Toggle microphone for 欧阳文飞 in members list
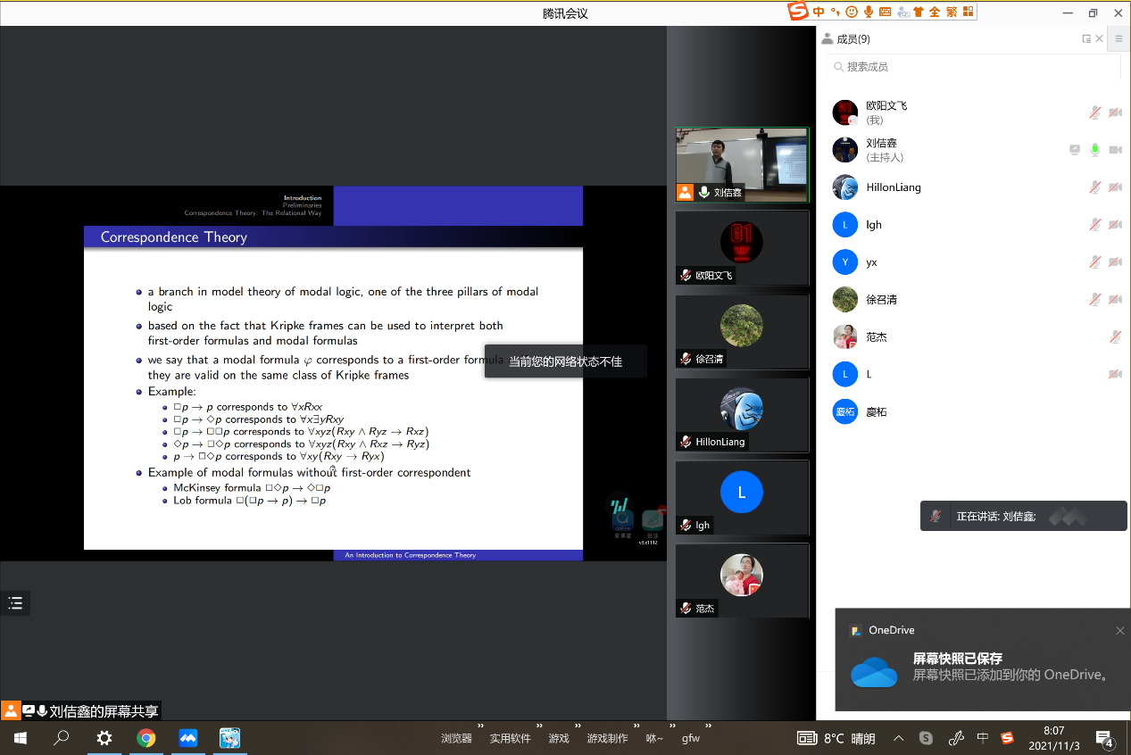The image size is (1131, 755). point(1094,112)
